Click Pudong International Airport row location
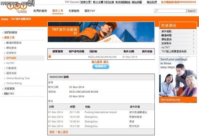This screenshot has height=137, width=199. tap(101, 112)
